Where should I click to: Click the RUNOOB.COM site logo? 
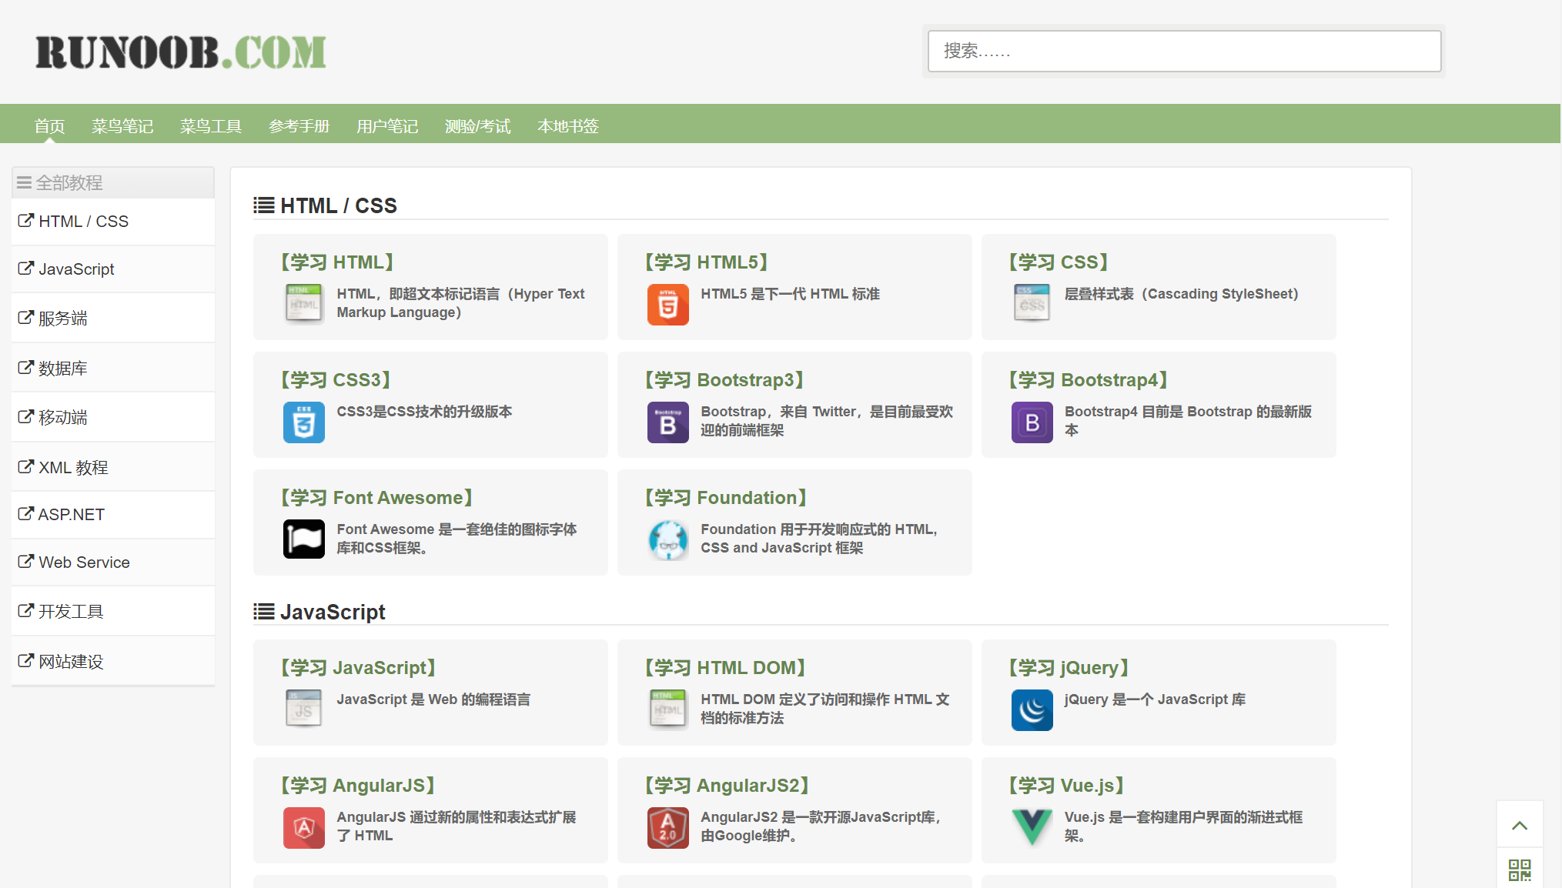click(x=181, y=52)
